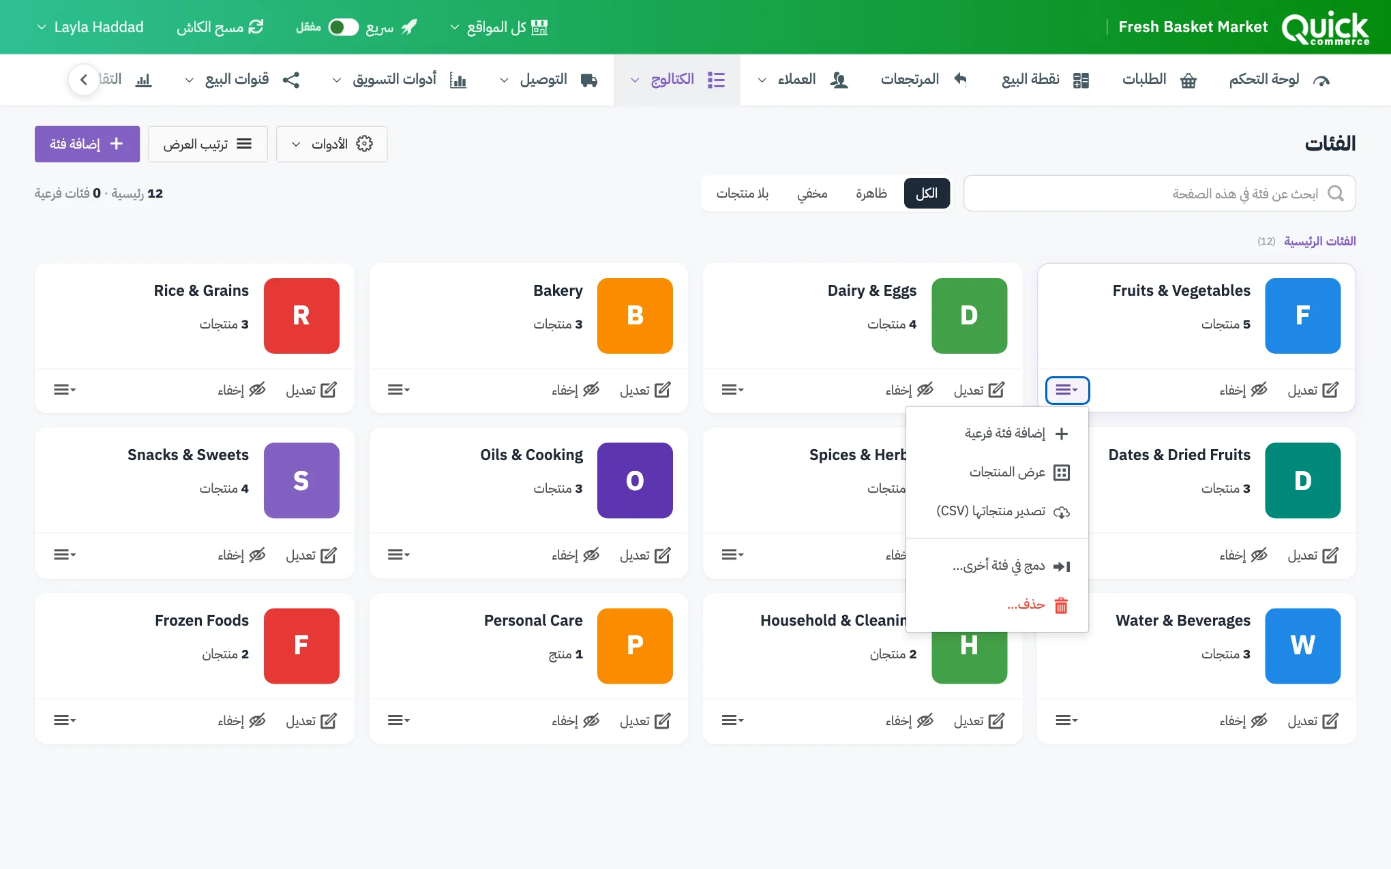Click the trash icon حذف in menu
This screenshot has height=869, width=1391.
(x=1061, y=605)
